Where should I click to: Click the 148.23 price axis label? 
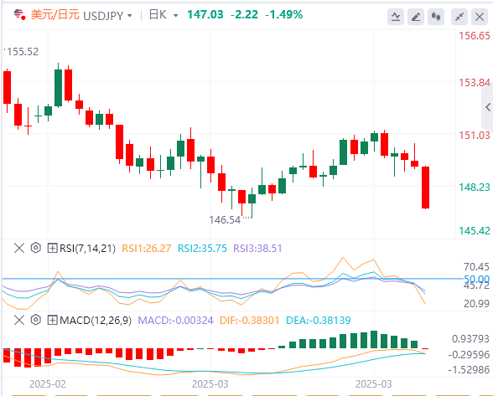[475, 188]
